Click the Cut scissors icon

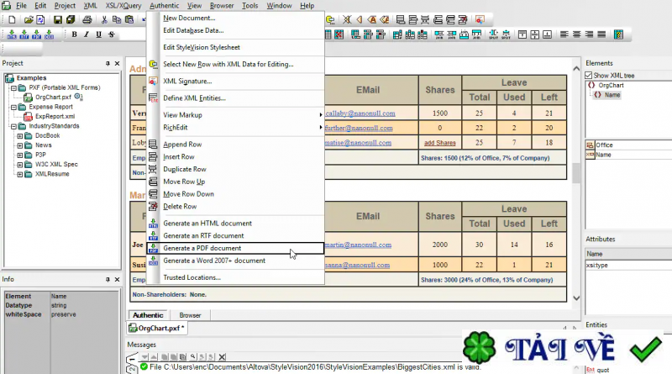pos(105,19)
